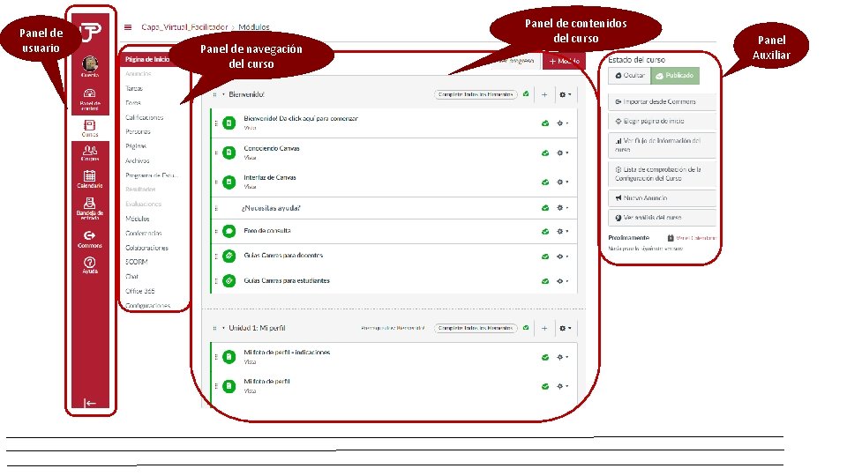Toggle publish status of Interfaz de Canvas

(545, 182)
